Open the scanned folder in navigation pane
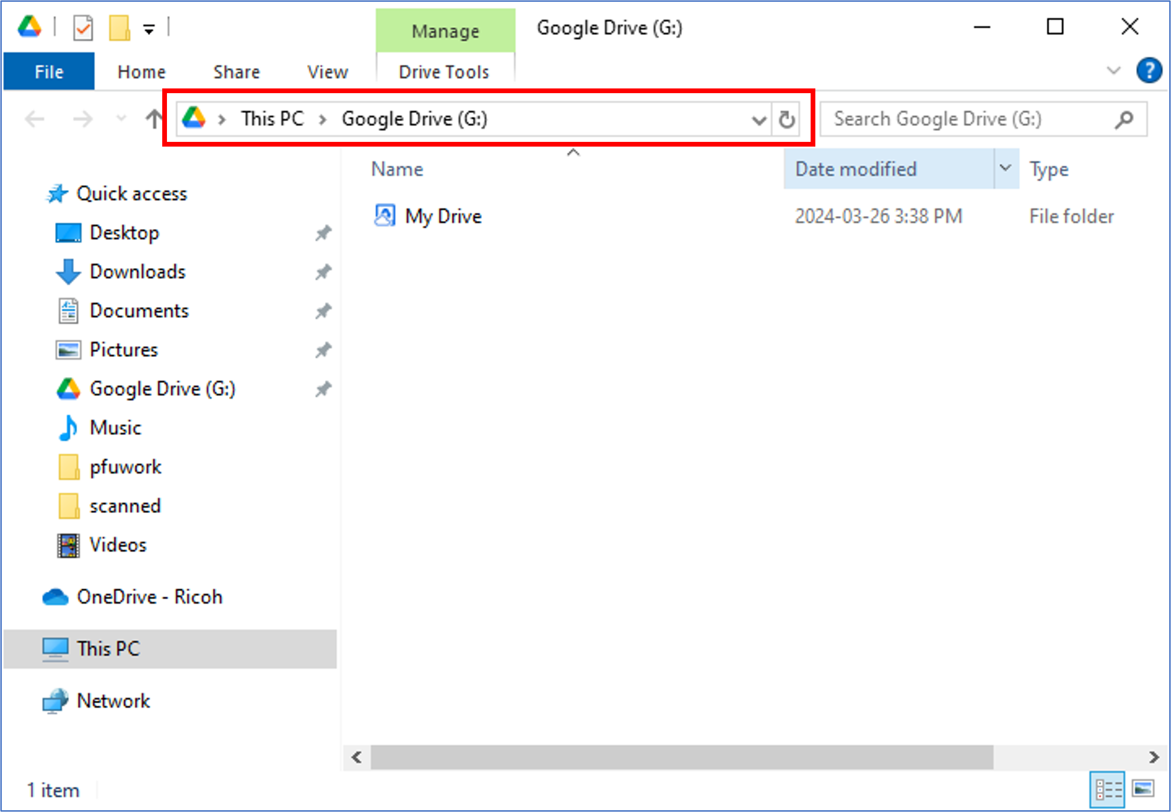This screenshot has width=1171, height=812. click(x=125, y=506)
